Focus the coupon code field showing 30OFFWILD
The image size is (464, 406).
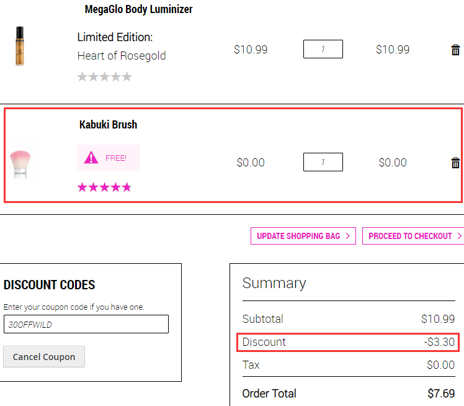(86, 324)
